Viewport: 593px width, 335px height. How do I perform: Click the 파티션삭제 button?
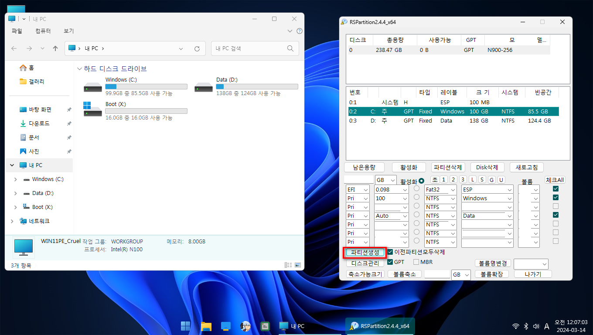tap(448, 167)
